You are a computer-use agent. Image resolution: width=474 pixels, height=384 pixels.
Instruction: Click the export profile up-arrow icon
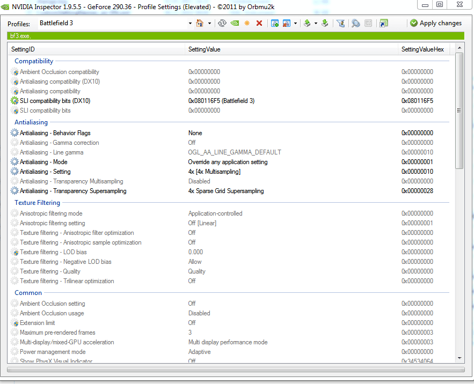tap(307, 23)
